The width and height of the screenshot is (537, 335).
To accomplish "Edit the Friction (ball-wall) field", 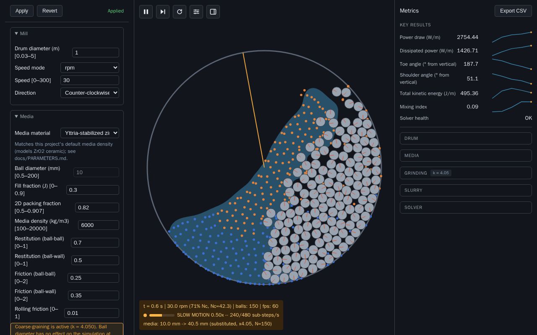I will (x=94, y=295).
